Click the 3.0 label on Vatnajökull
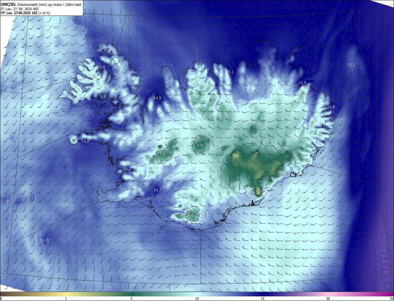The image size is (394, 301). 236,156
